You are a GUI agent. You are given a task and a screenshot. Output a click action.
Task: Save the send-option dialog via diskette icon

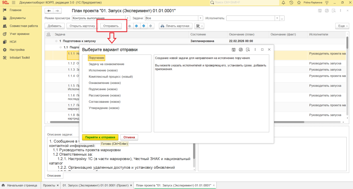(234, 50)
